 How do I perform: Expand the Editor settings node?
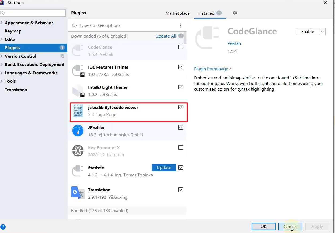tap(2, 39)
